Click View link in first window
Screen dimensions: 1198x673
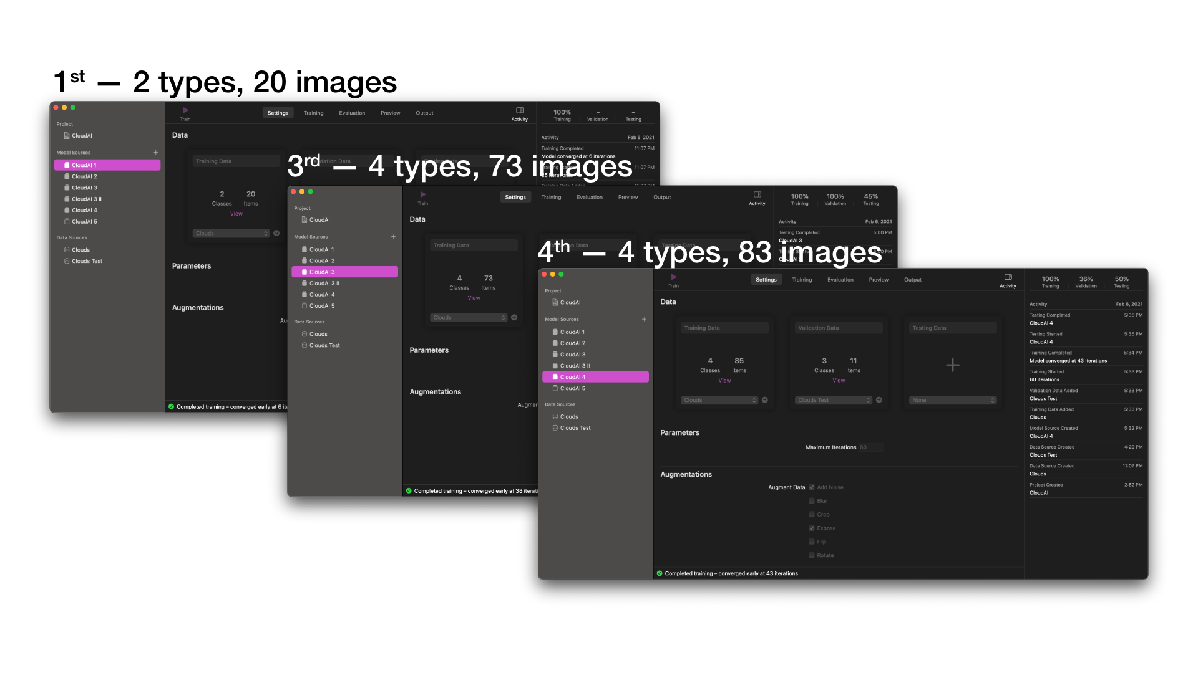pyautogui.click(x=236, y=214)
